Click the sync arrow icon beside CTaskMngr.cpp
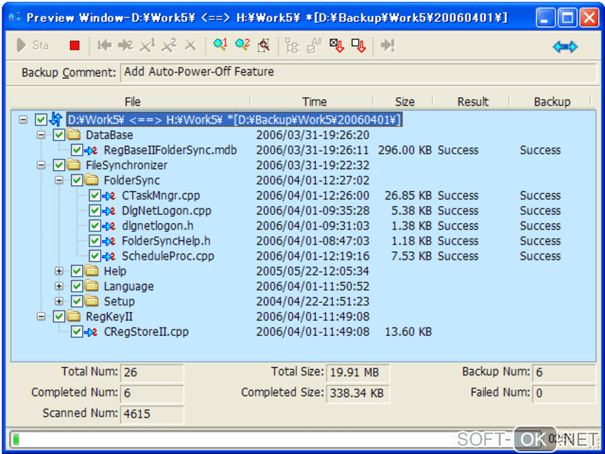The image size is (605, 454). click(x=109, y=195)
